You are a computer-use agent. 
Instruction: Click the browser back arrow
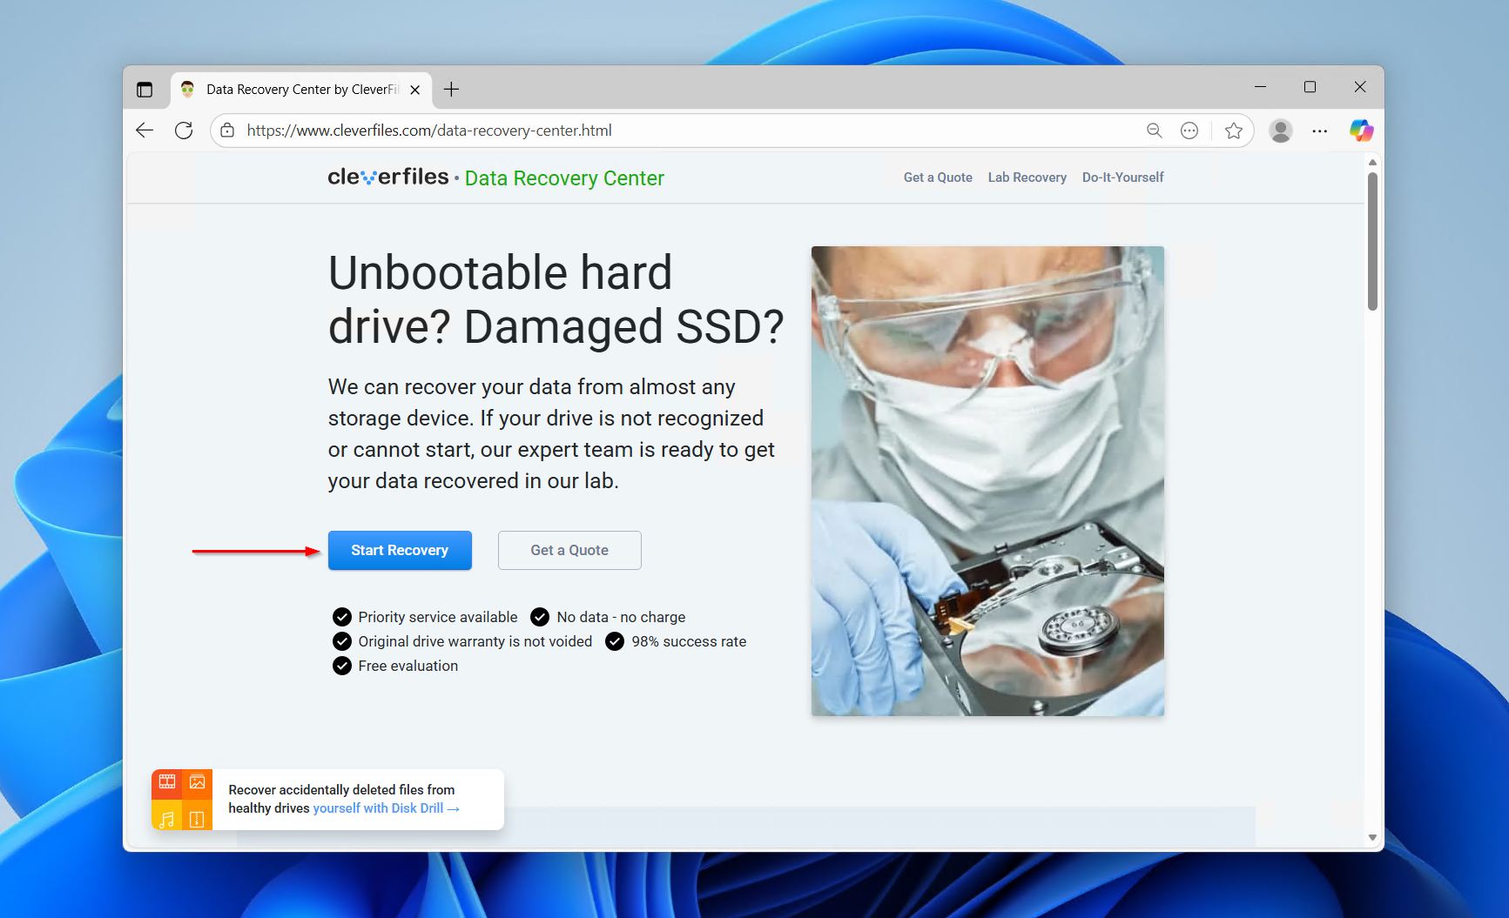point(145,131)
